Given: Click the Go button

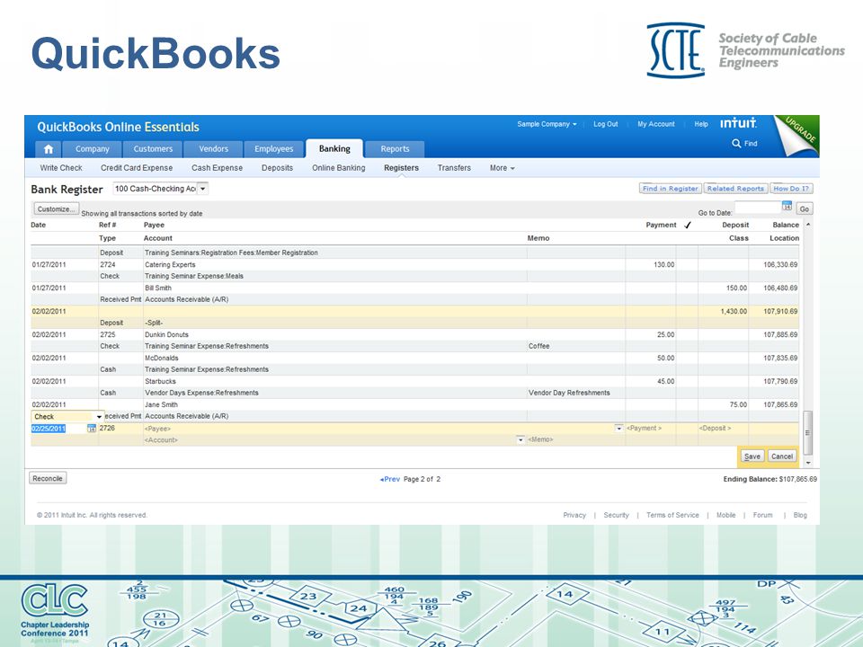Looking at the screenshot, I should point(805,209).
